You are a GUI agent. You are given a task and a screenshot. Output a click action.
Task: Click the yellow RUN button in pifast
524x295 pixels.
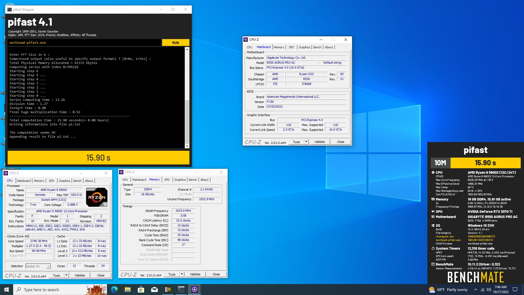point(175,43)
